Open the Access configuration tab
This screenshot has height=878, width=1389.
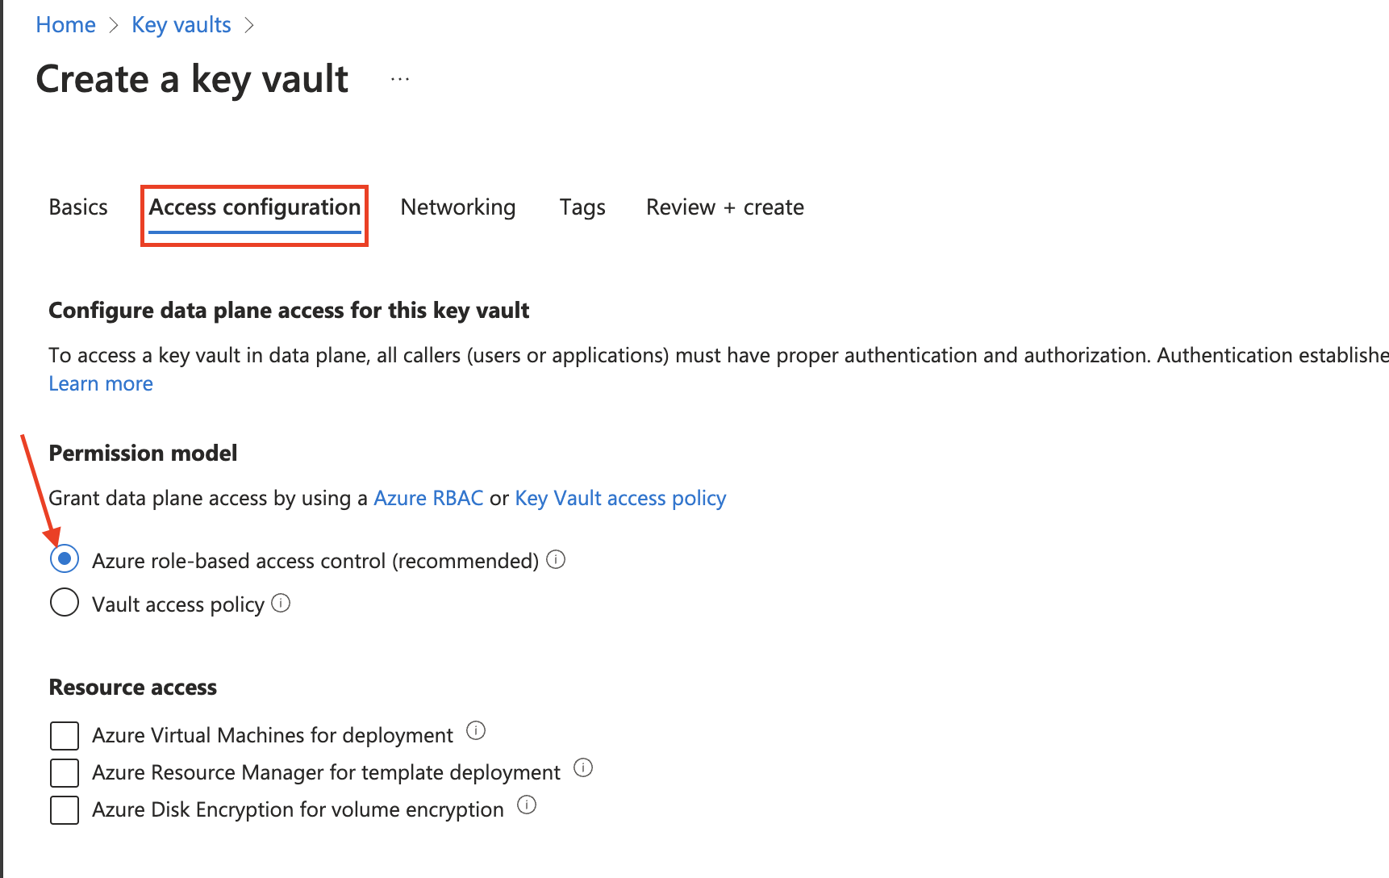[x=255, y=208]
